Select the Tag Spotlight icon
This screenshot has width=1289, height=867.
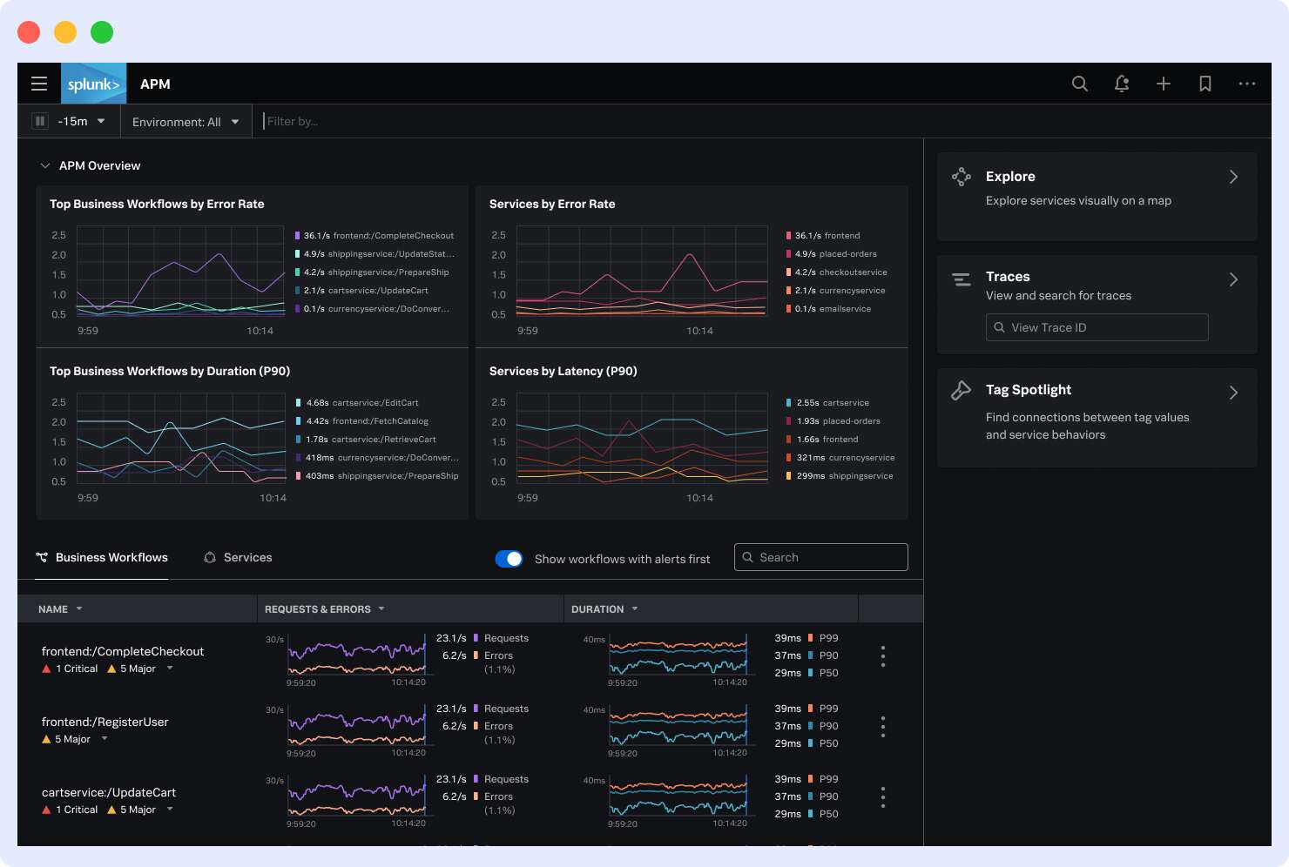click(x=962, y=391)
